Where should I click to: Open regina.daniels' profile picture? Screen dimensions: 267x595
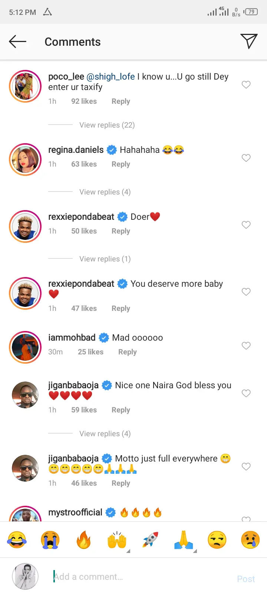(x=25, y=160)
